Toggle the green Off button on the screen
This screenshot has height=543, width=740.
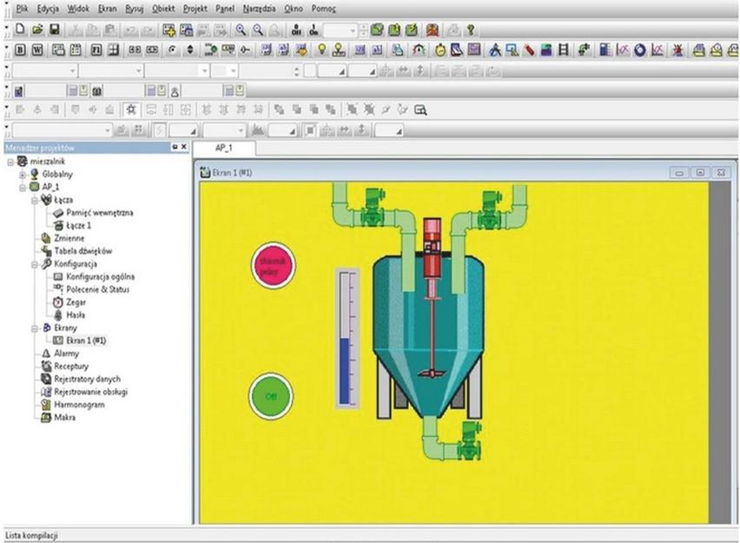(x=270, y=396)
